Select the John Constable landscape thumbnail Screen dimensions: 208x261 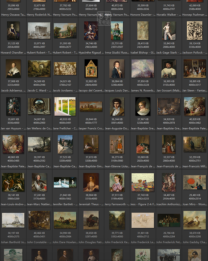[39, 220]
